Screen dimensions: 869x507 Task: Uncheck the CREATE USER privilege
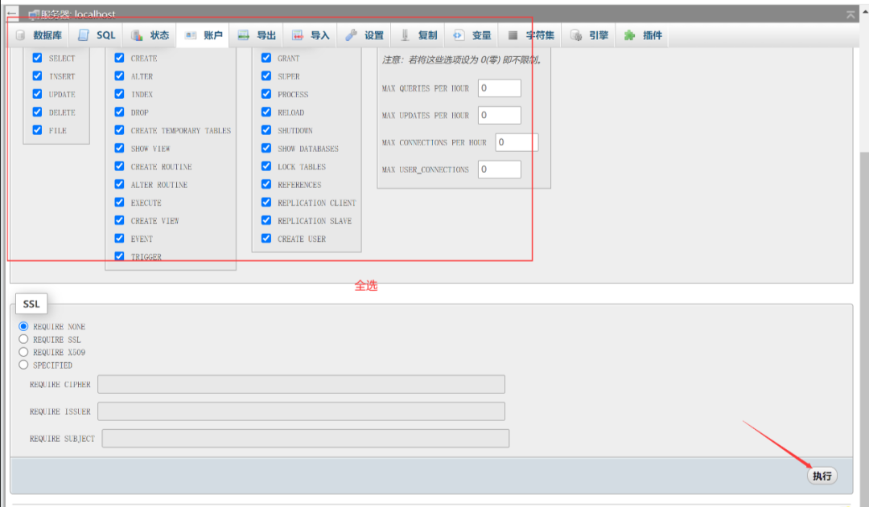pyautogui.click(x=266, y=238)
